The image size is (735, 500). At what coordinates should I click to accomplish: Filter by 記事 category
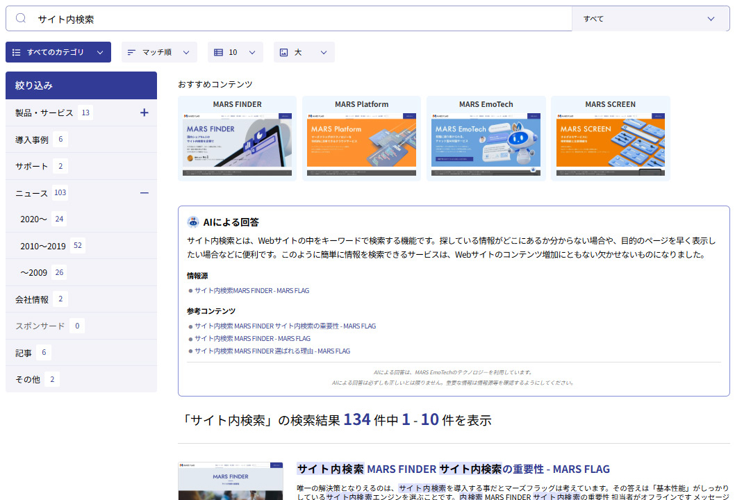coord(24,353)
